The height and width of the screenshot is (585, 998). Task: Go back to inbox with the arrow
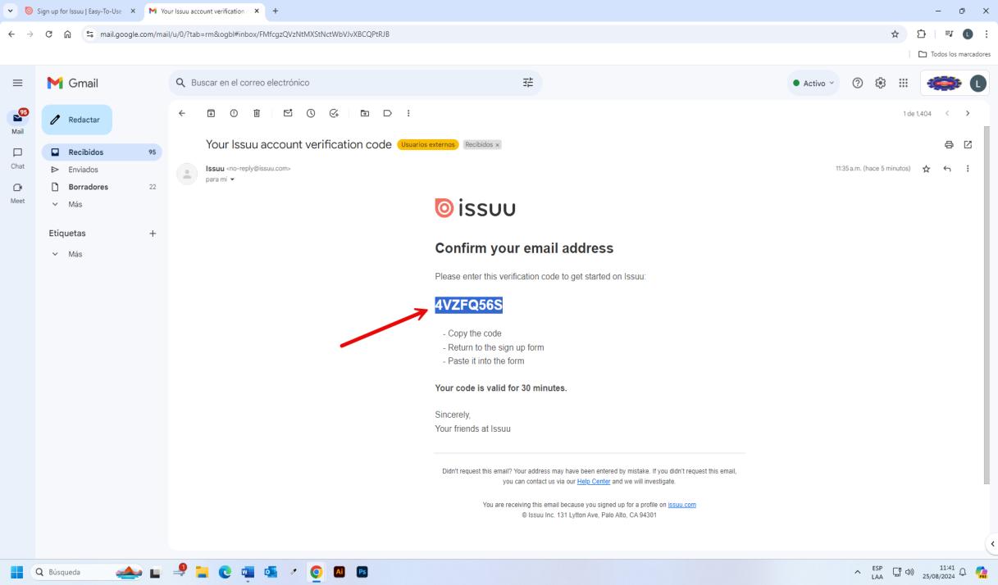click(182, 113)
